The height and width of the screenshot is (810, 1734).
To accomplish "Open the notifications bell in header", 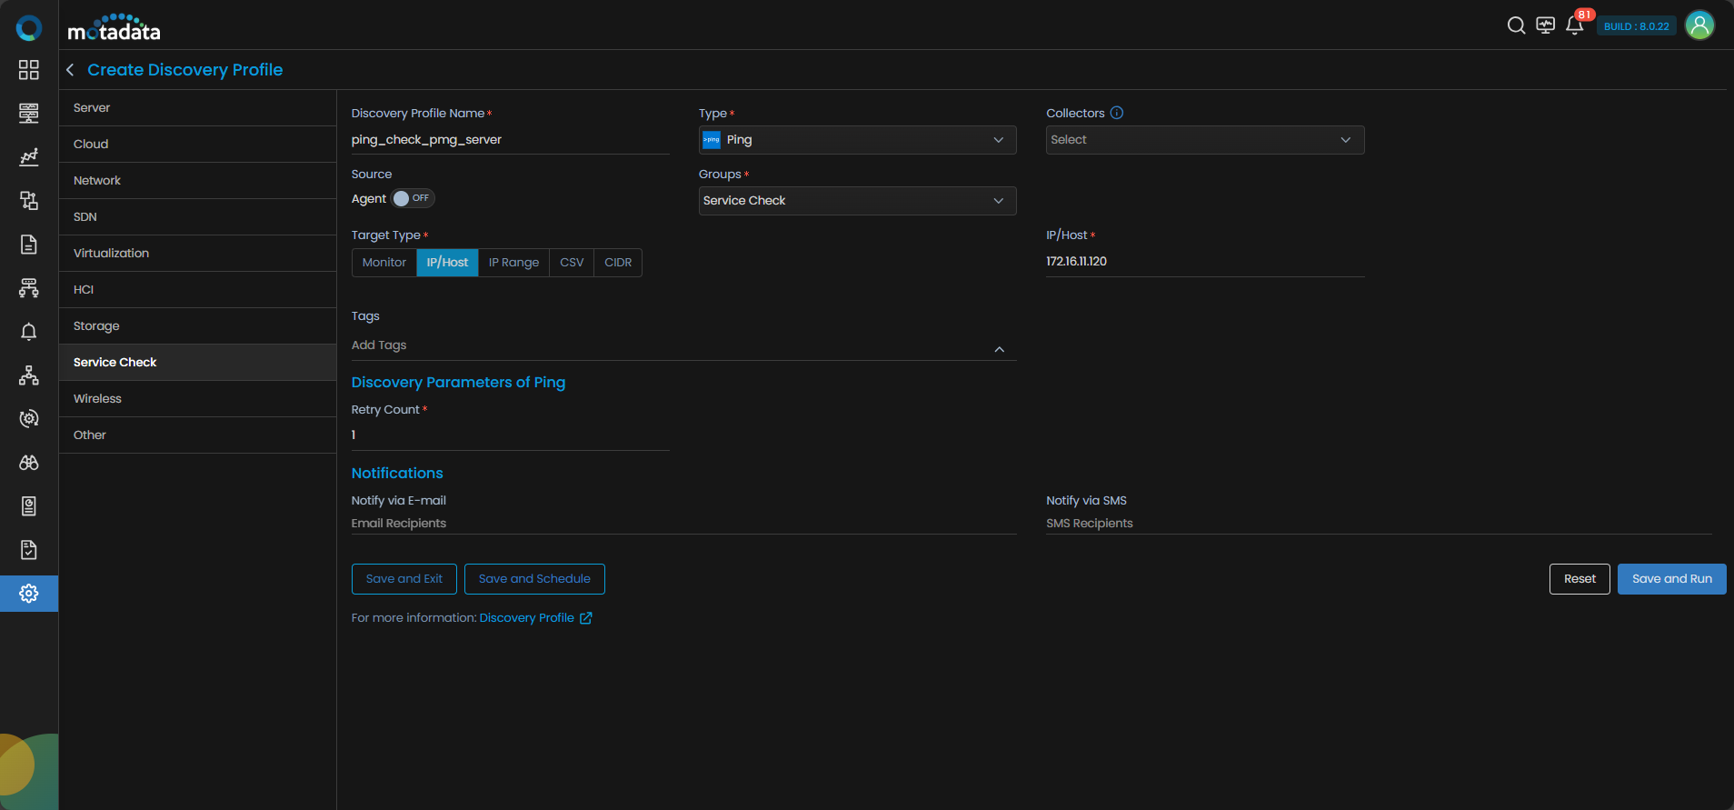I will [x=1575, y=25].
